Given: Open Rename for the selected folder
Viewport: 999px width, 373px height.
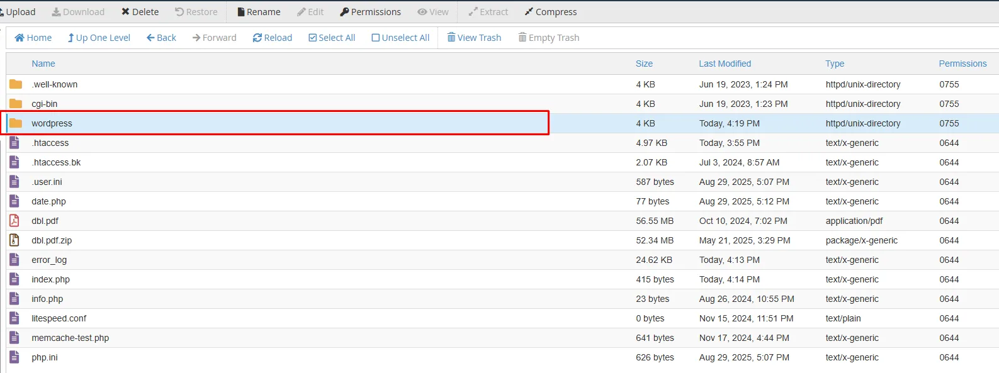Looking at the screenshot, I should tap(259, 12).
